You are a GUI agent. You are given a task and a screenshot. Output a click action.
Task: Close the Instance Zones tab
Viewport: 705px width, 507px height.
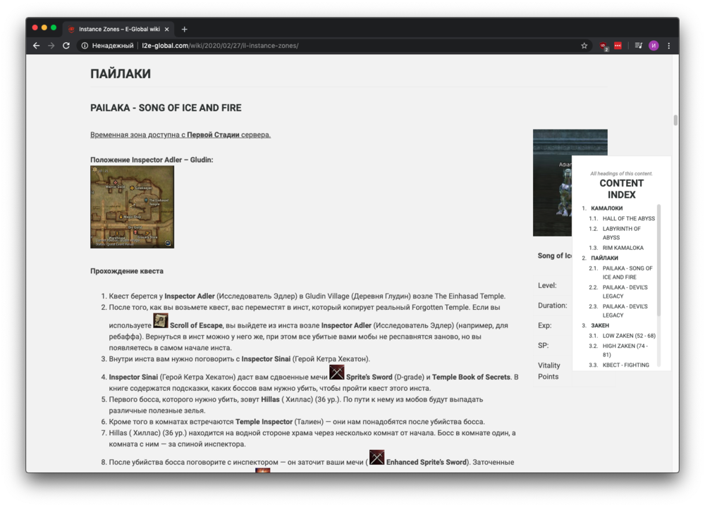(x=167, y=30)
